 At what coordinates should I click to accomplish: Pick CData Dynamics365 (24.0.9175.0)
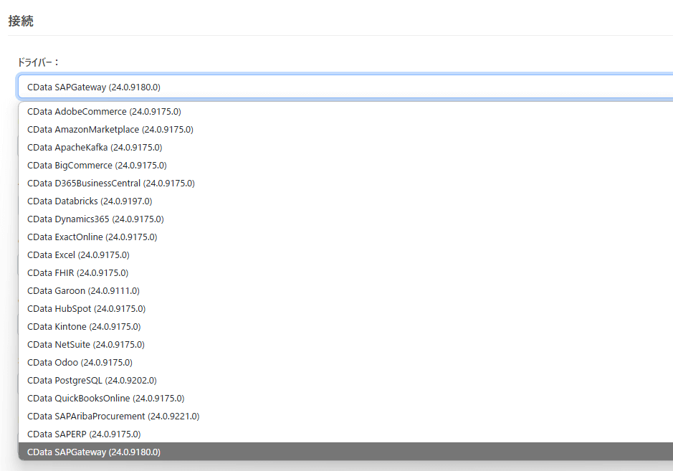pos(345,219)
